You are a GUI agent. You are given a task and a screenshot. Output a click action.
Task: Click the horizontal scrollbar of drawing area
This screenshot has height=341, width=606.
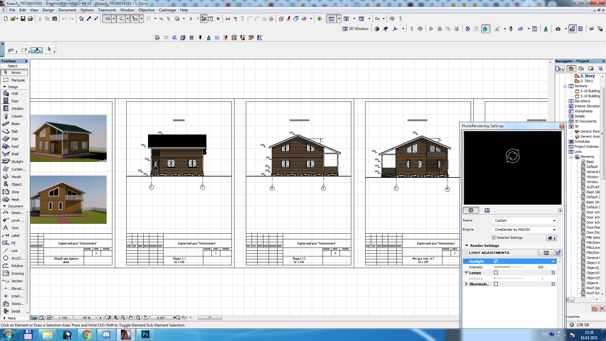coord(210,318)
